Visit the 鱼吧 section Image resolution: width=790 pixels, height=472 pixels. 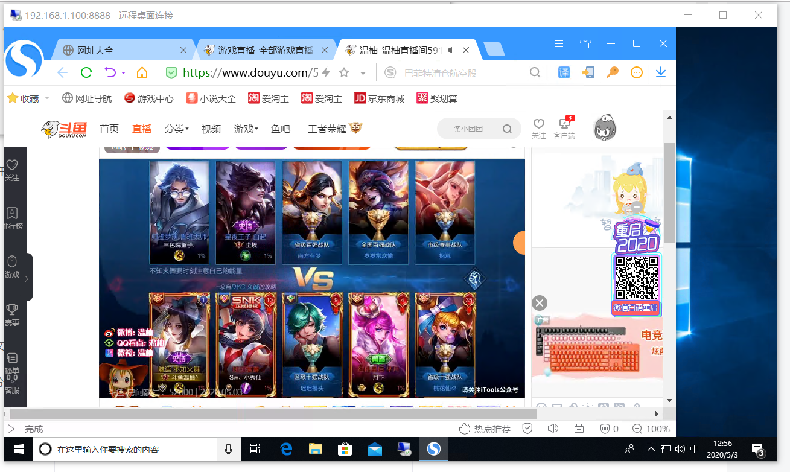click(x=281, y=129)
